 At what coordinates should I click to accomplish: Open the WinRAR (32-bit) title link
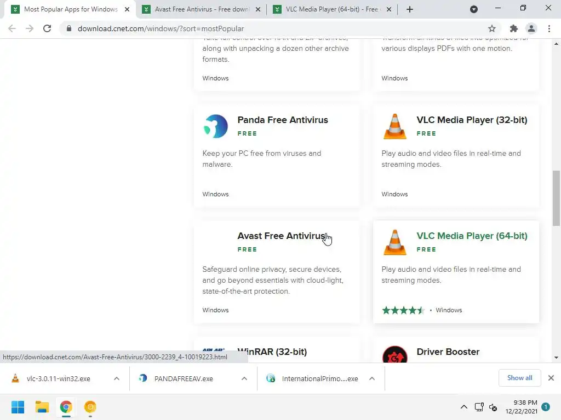[272, 352]
